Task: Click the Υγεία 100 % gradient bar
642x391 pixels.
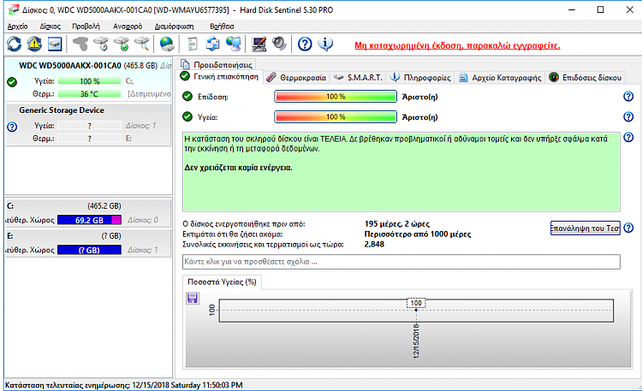Action: click(x=336, y=117)
